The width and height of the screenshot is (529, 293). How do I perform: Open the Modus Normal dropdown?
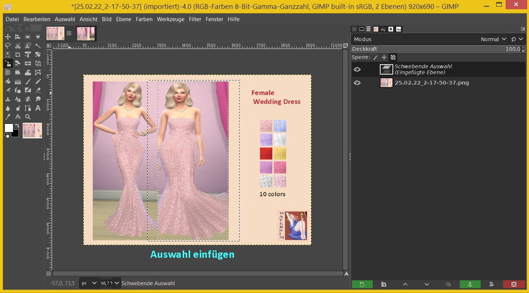click(494, 39)
